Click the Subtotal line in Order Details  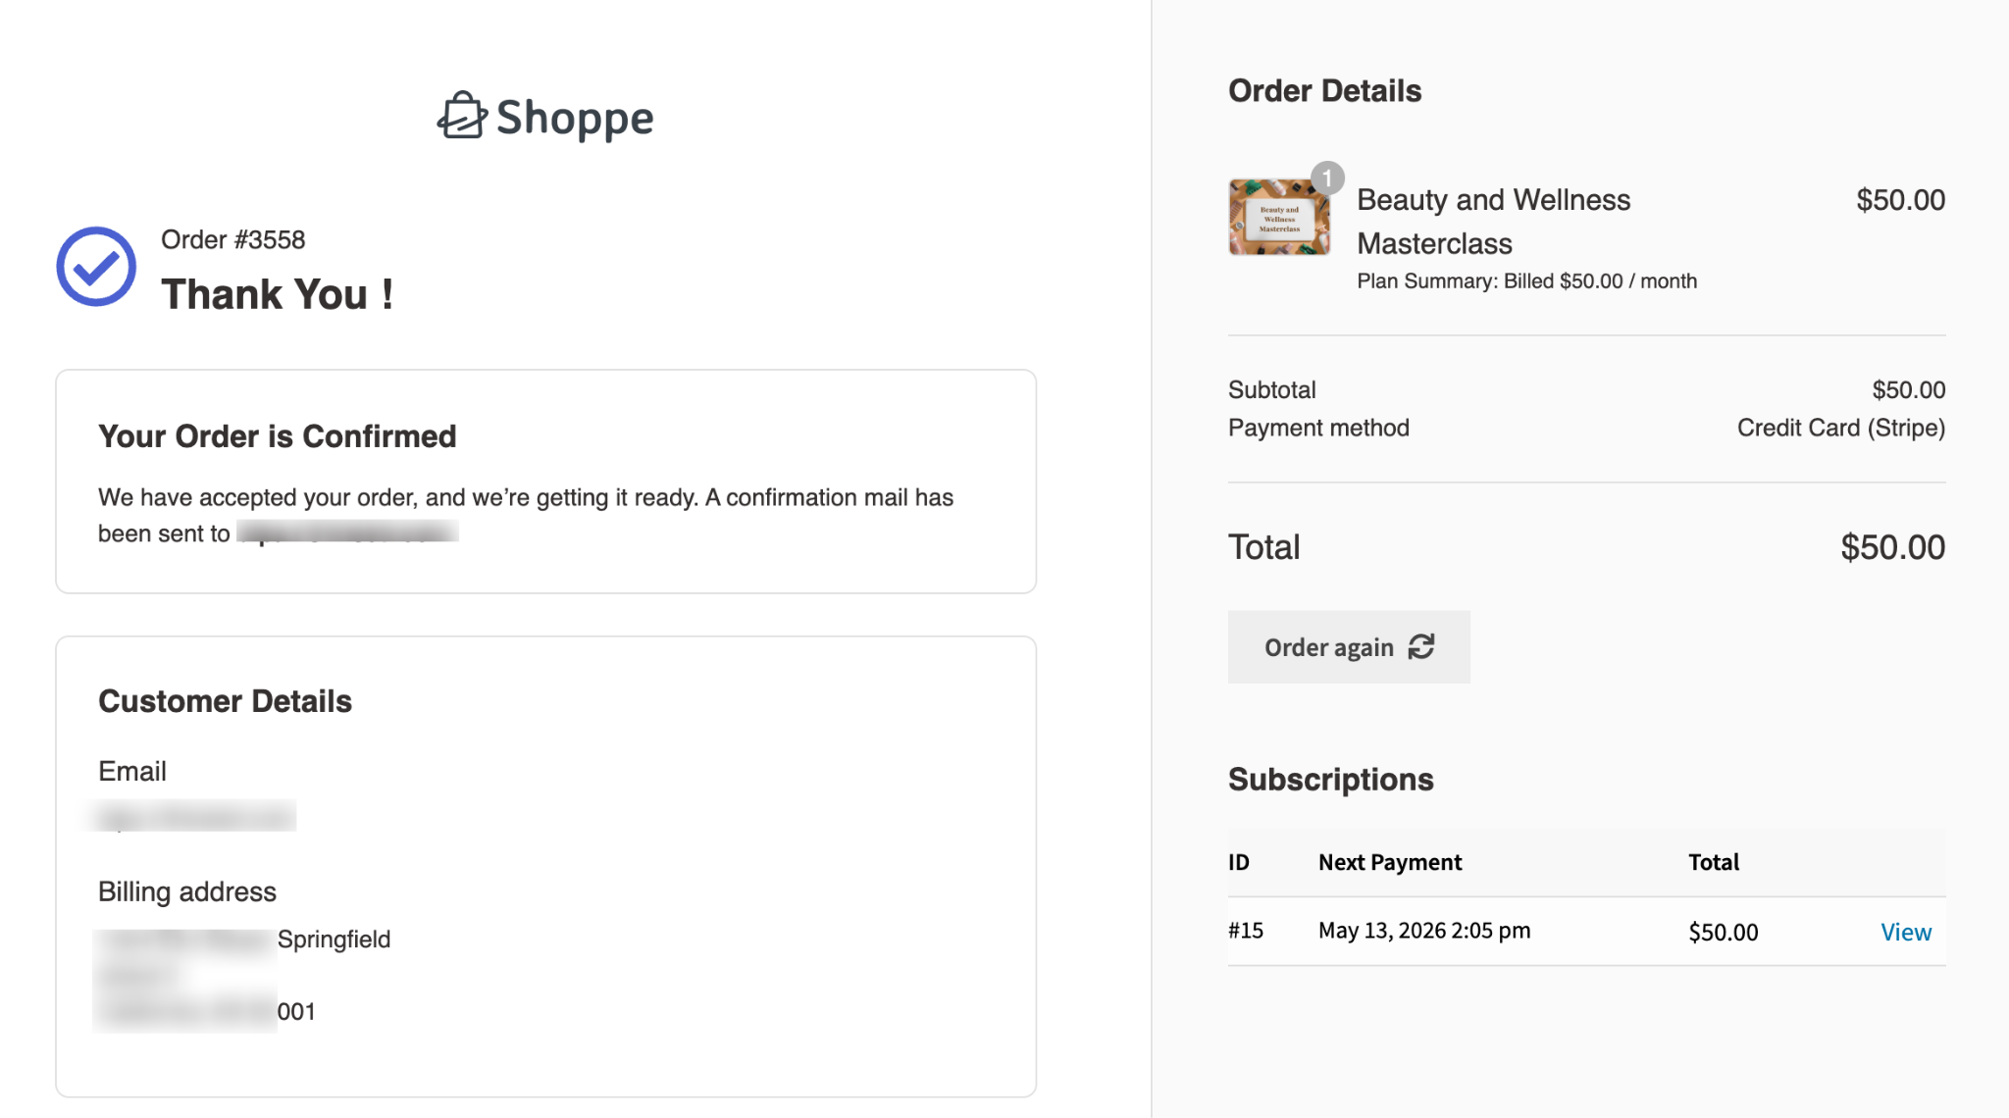click(x=1271, y=388)
